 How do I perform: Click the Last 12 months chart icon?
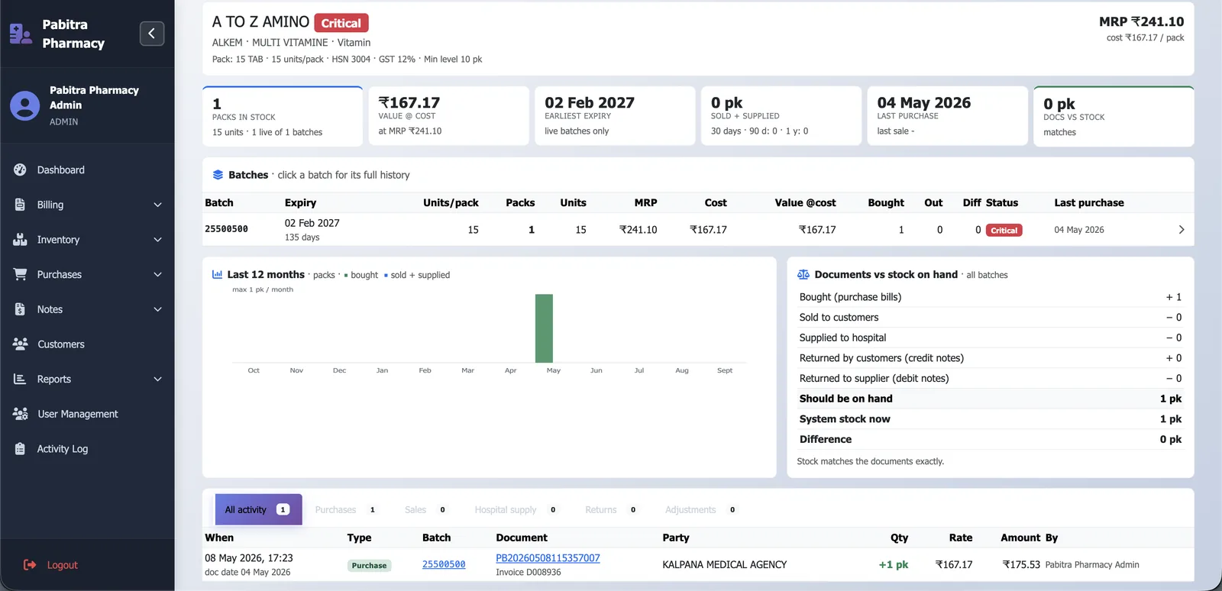click(217, 274)
